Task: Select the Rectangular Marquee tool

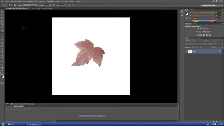Action: click(2, 15)
